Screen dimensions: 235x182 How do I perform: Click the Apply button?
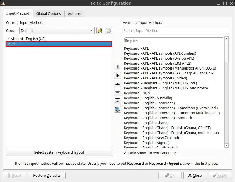pos(220,175)
